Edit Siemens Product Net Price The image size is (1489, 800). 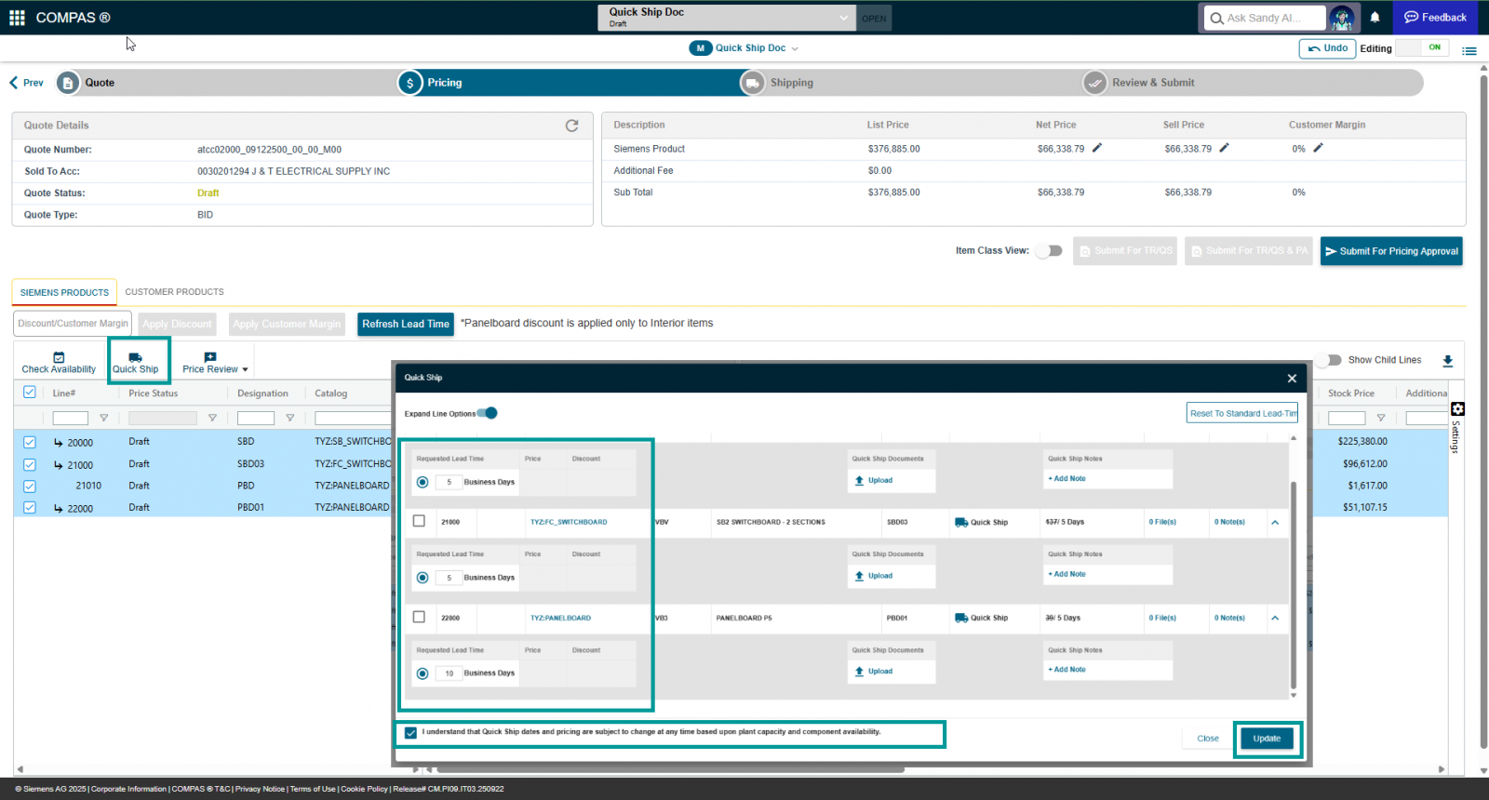1097,148
